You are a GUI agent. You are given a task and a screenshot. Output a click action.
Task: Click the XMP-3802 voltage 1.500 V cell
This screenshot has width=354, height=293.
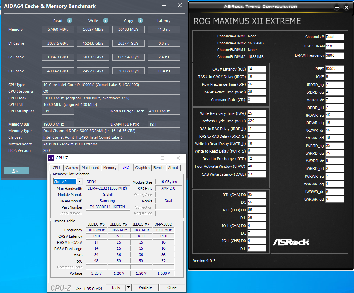pyautogui.click(x=163, y=273)
